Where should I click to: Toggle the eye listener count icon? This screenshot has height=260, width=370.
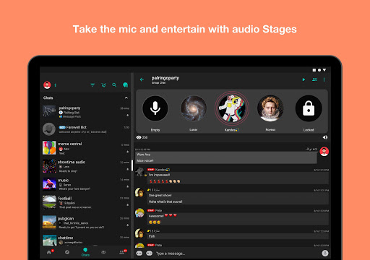coord(139,137)
